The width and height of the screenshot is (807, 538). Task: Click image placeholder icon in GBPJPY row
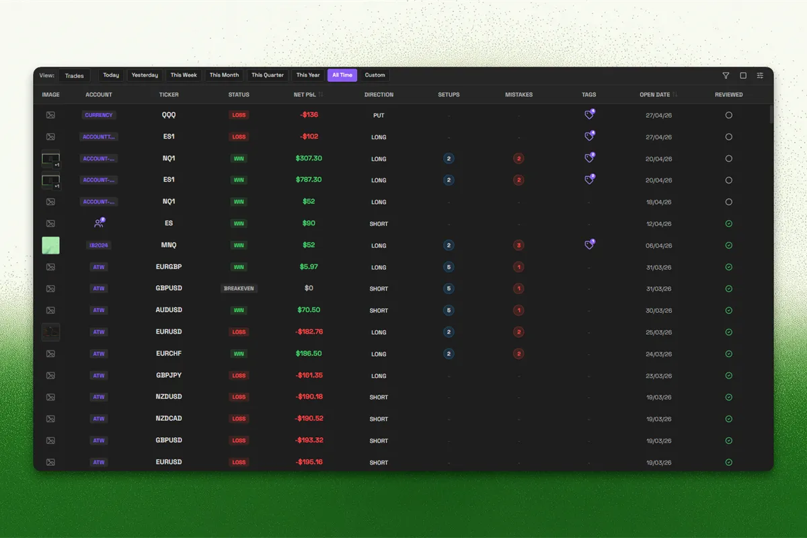(x=50, y=375)
